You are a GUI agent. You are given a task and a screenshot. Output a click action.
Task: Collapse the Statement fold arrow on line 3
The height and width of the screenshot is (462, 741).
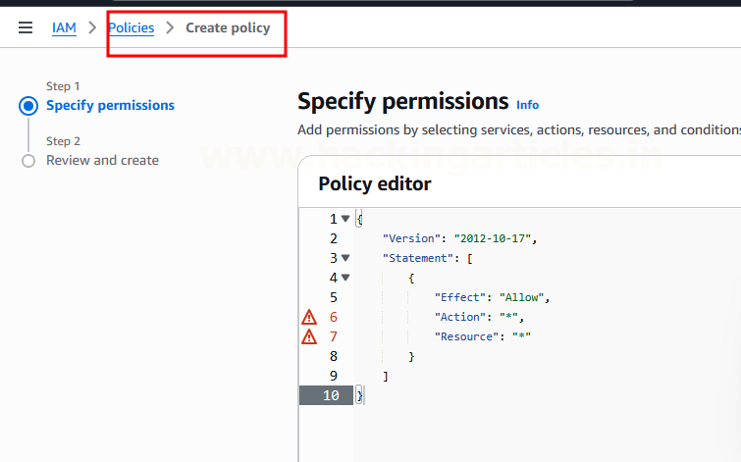point(345,258)
